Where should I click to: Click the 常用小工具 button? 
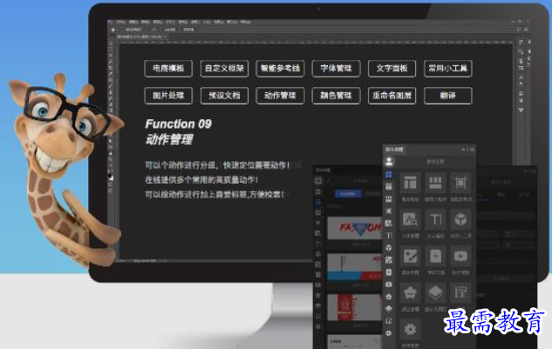[448, 68]
